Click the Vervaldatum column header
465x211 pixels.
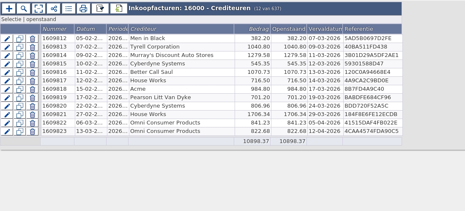point(325,29)
